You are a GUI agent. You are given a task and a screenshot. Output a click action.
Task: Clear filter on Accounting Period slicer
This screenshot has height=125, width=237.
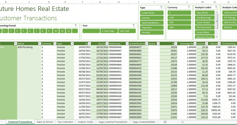coord(76,26)
